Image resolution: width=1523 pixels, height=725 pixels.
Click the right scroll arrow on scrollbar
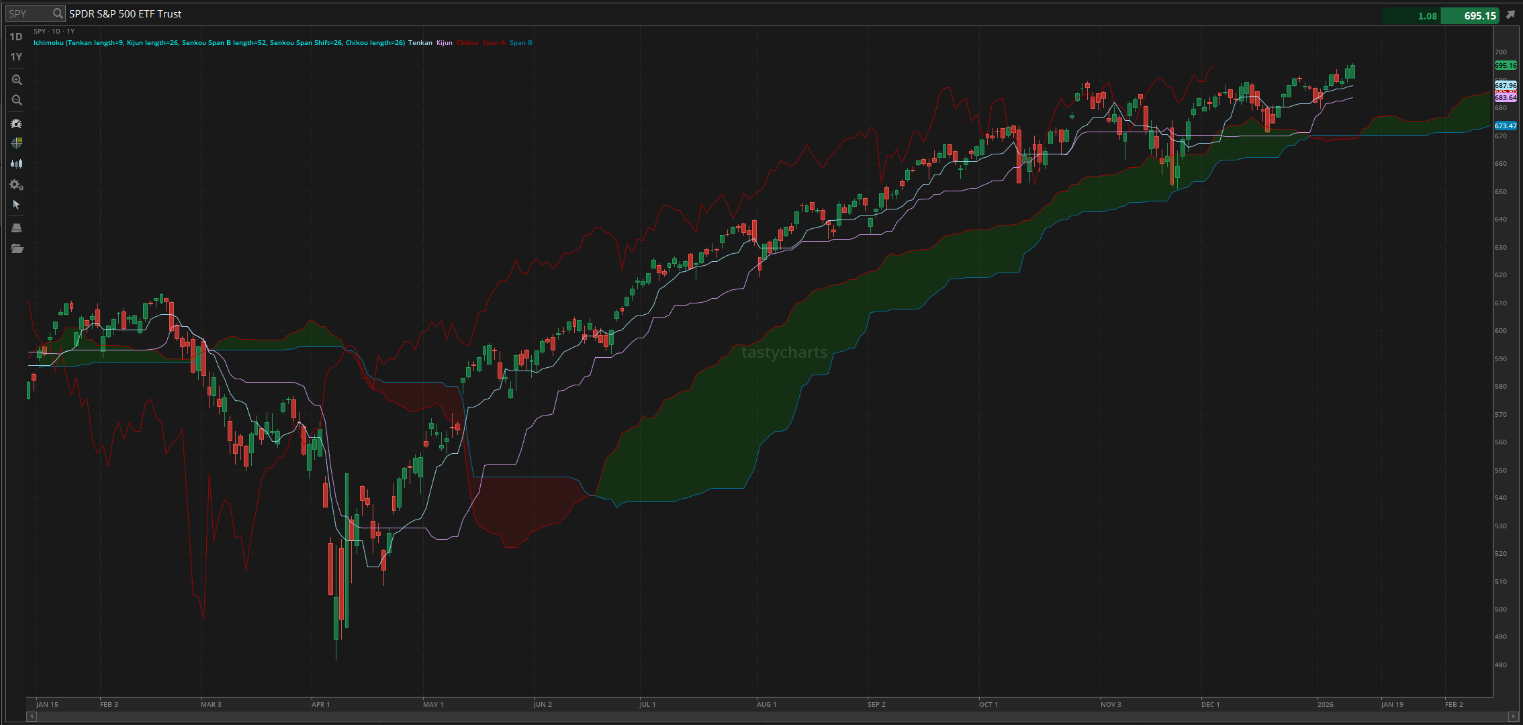(x=1513, y=716)
